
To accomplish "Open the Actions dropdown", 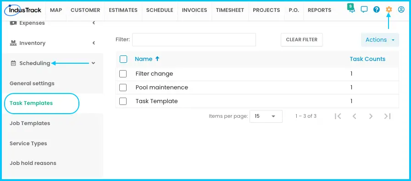I will [380, 40].
